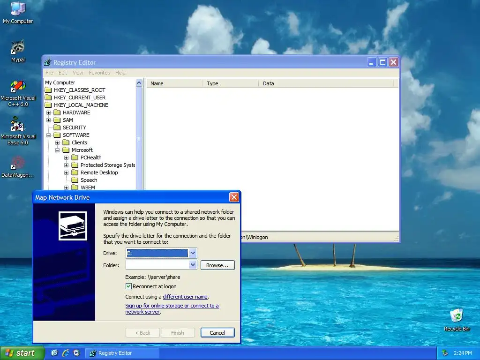Click the SECURITY key folder icon
480x360 pixels.
click(x=57, y=127)
